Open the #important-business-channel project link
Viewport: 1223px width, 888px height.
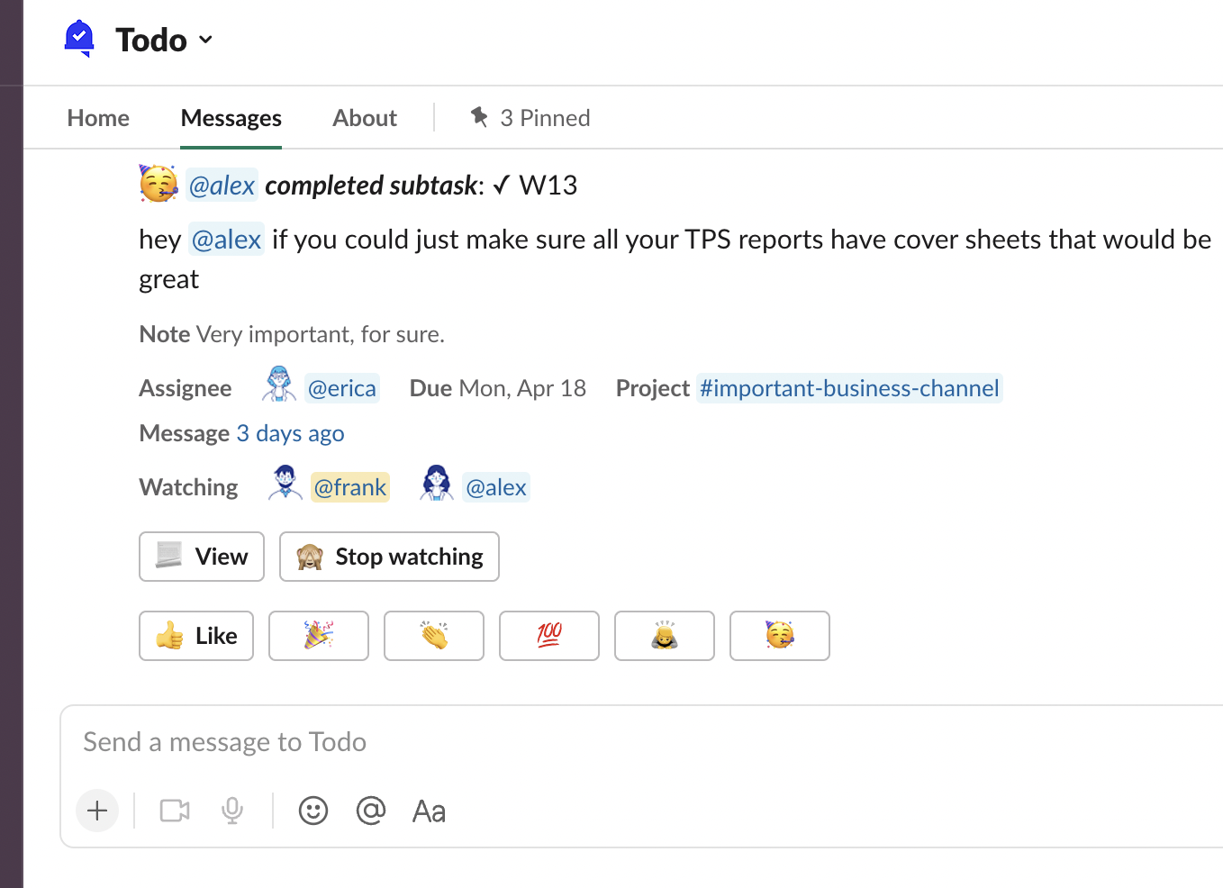tap(848, 388)
